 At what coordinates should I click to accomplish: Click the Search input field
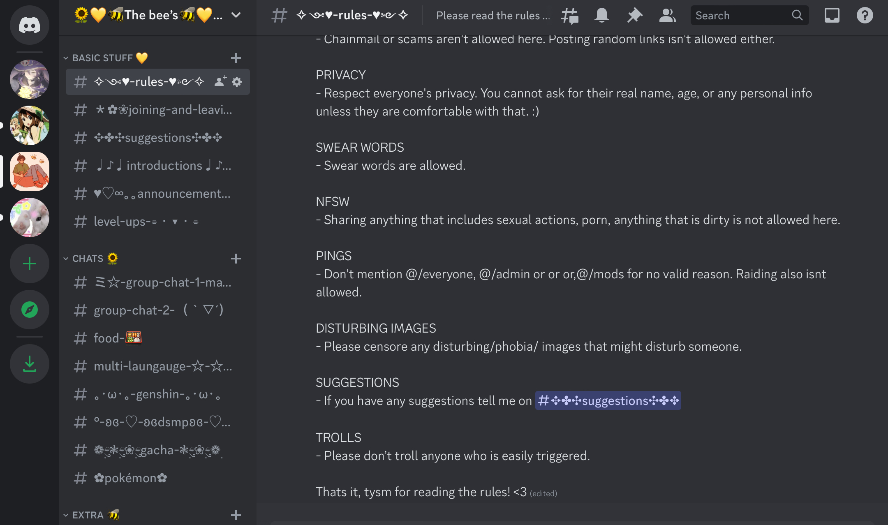(x=740, y=15)
